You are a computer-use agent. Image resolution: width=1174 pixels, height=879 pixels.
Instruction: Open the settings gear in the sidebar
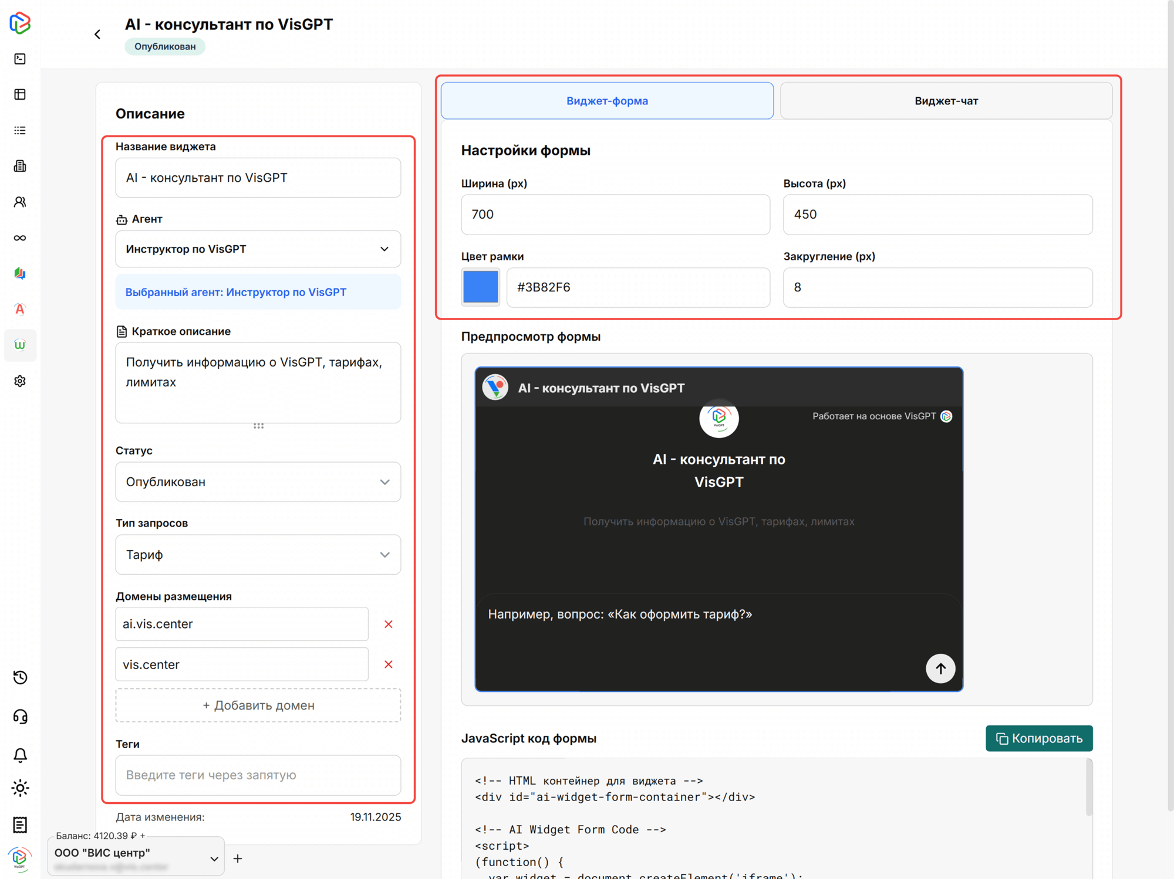click(20, 381)
